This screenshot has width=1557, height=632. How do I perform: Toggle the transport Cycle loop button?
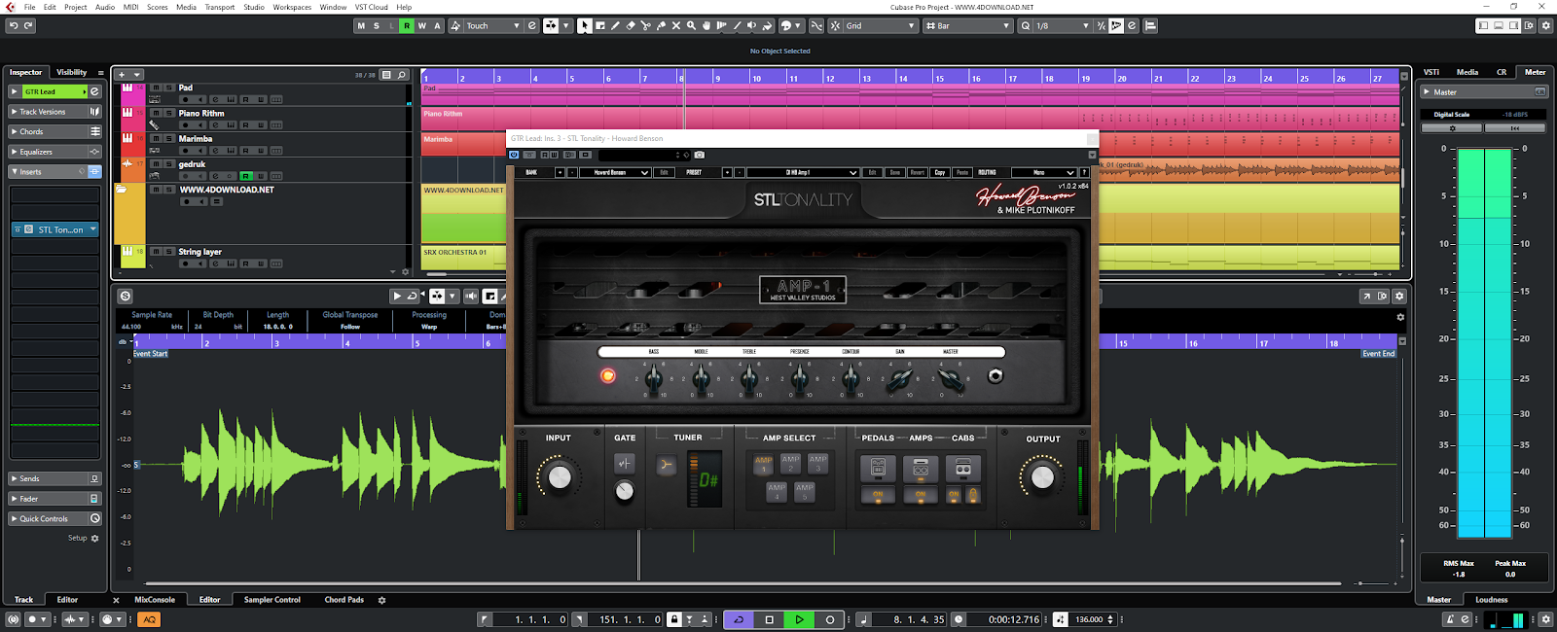pos(739,619)
